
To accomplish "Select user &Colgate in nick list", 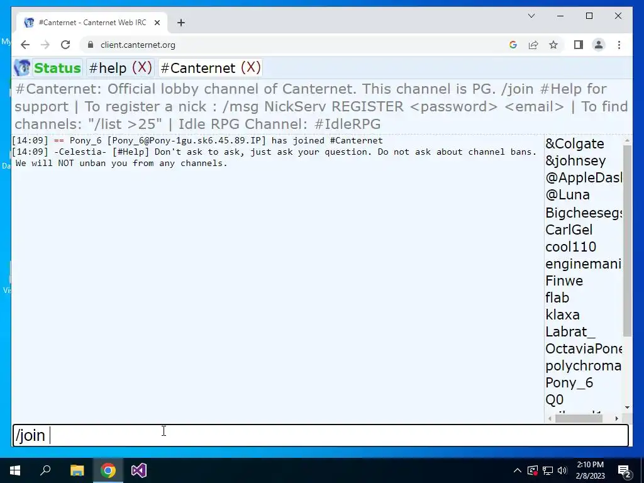I will (x=575, y=144).
